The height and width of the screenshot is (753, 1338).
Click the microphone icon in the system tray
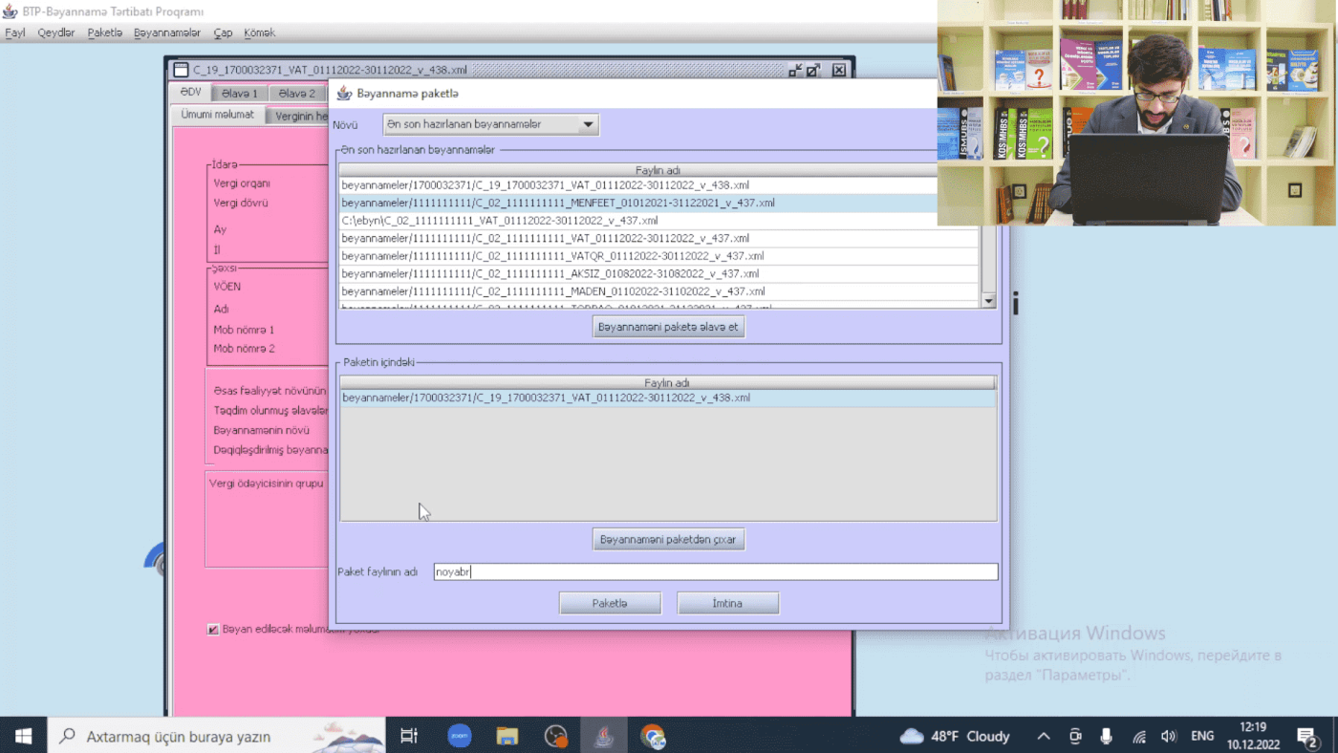(x=1106, y=736)
